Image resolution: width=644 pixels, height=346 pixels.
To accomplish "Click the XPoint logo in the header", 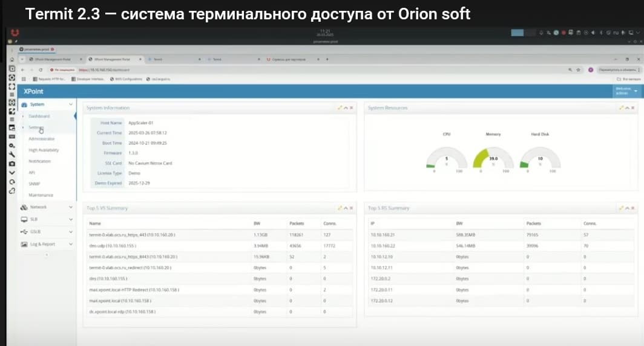I will click(33, 91).
